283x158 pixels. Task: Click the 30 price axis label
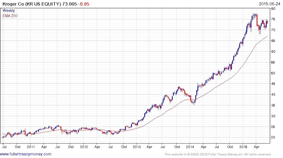click(x=273, y=116)
